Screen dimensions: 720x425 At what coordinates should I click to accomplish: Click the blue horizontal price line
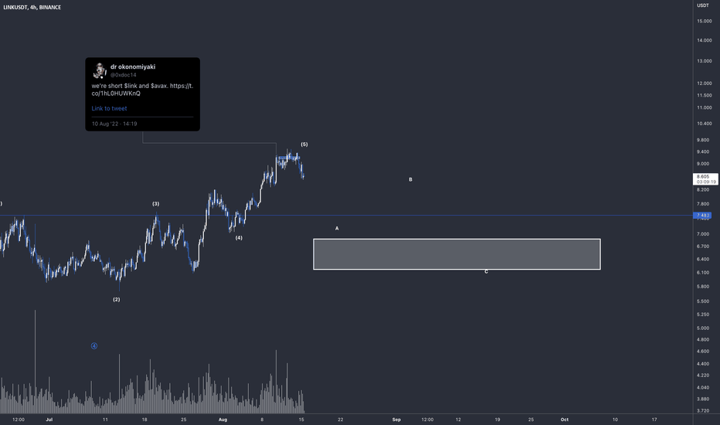click(346, 216)
